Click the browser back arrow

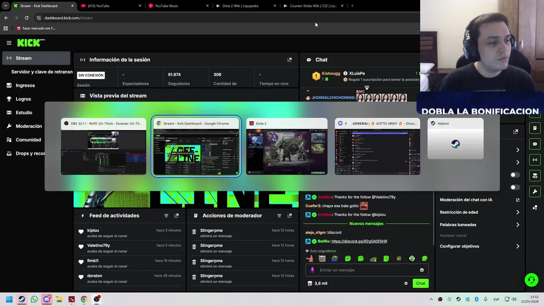pyautogui.click(x=6, y=18)
